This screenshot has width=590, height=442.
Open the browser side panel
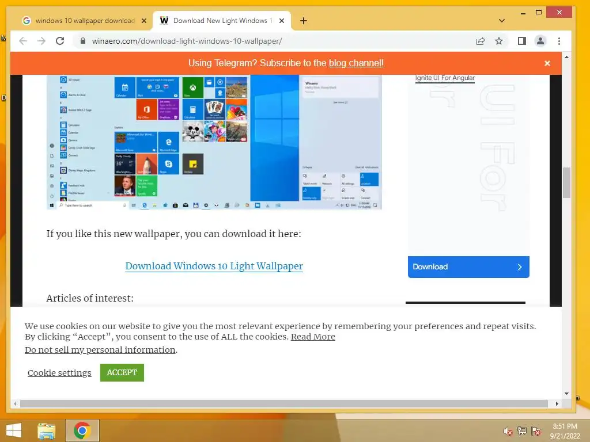(522, 41)
